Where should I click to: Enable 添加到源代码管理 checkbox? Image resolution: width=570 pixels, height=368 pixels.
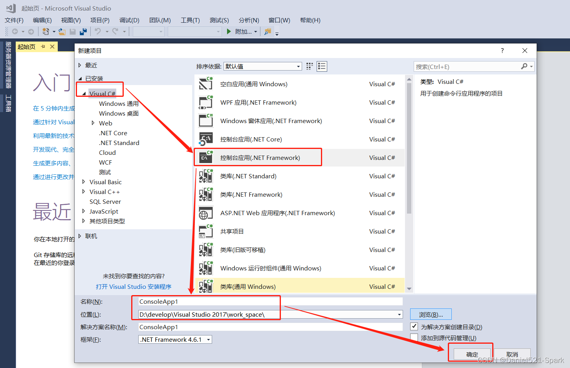click(x=414, y=337)
